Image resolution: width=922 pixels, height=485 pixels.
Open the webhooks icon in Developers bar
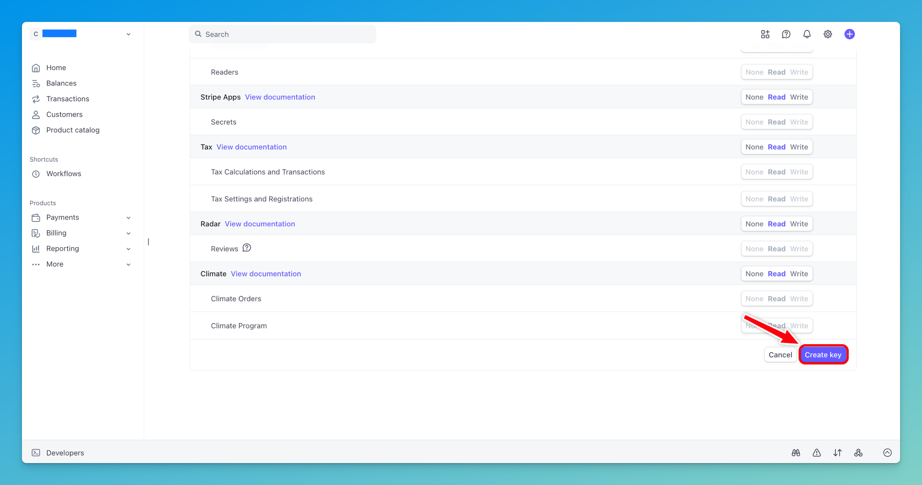pos(859,453)
